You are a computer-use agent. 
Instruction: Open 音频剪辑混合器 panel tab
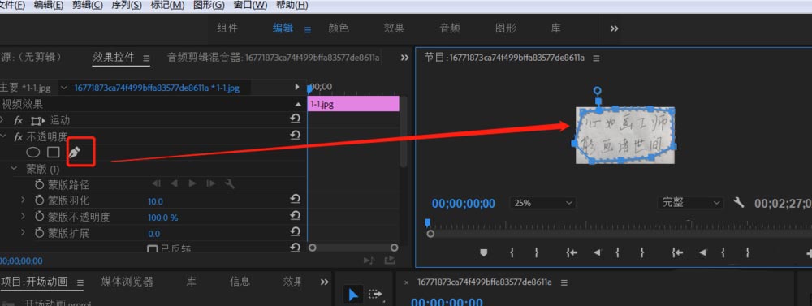[274, 57]
